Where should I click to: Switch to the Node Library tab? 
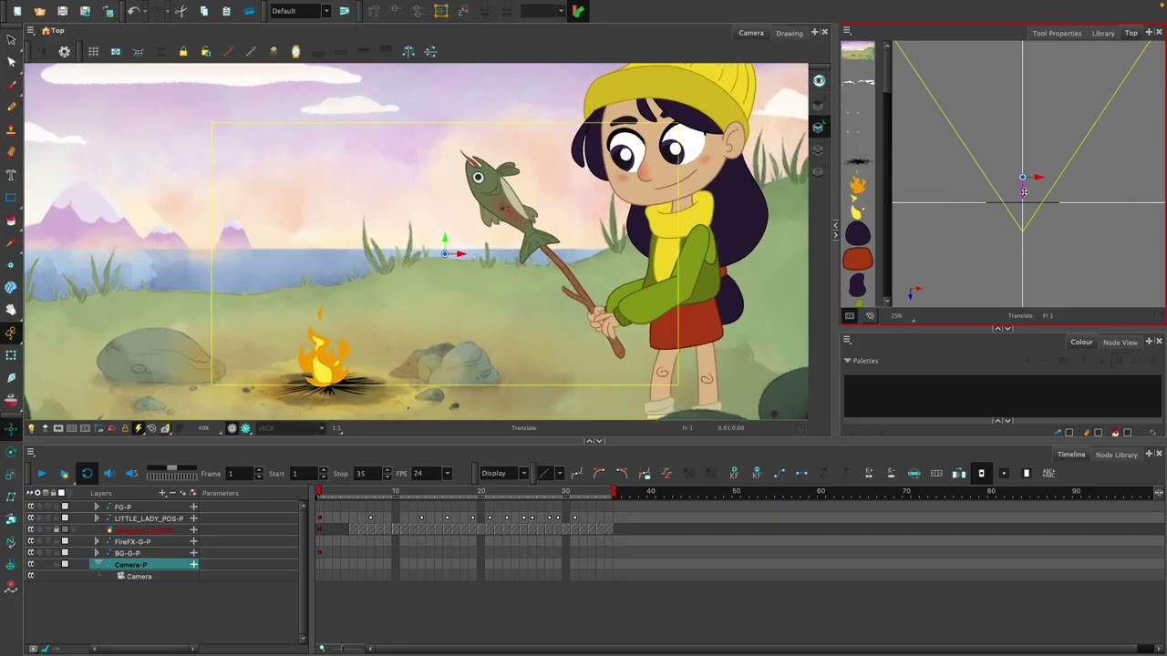(x=1117, y=455)
